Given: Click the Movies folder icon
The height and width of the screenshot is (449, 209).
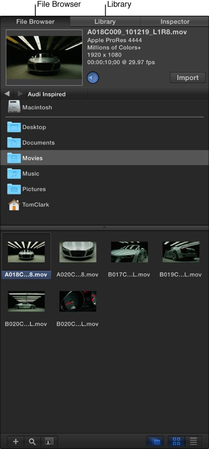Looking at the screenshot, I should (14, 158).
